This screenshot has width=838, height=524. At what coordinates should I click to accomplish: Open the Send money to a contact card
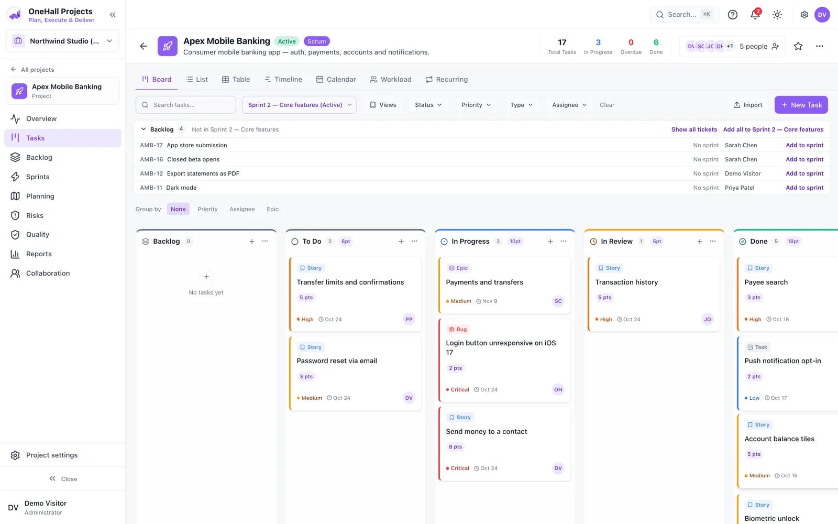[x=504, y=444]
